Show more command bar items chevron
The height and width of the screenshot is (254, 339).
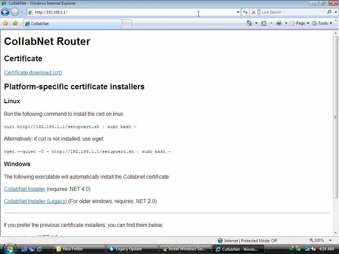coord(336,20)
